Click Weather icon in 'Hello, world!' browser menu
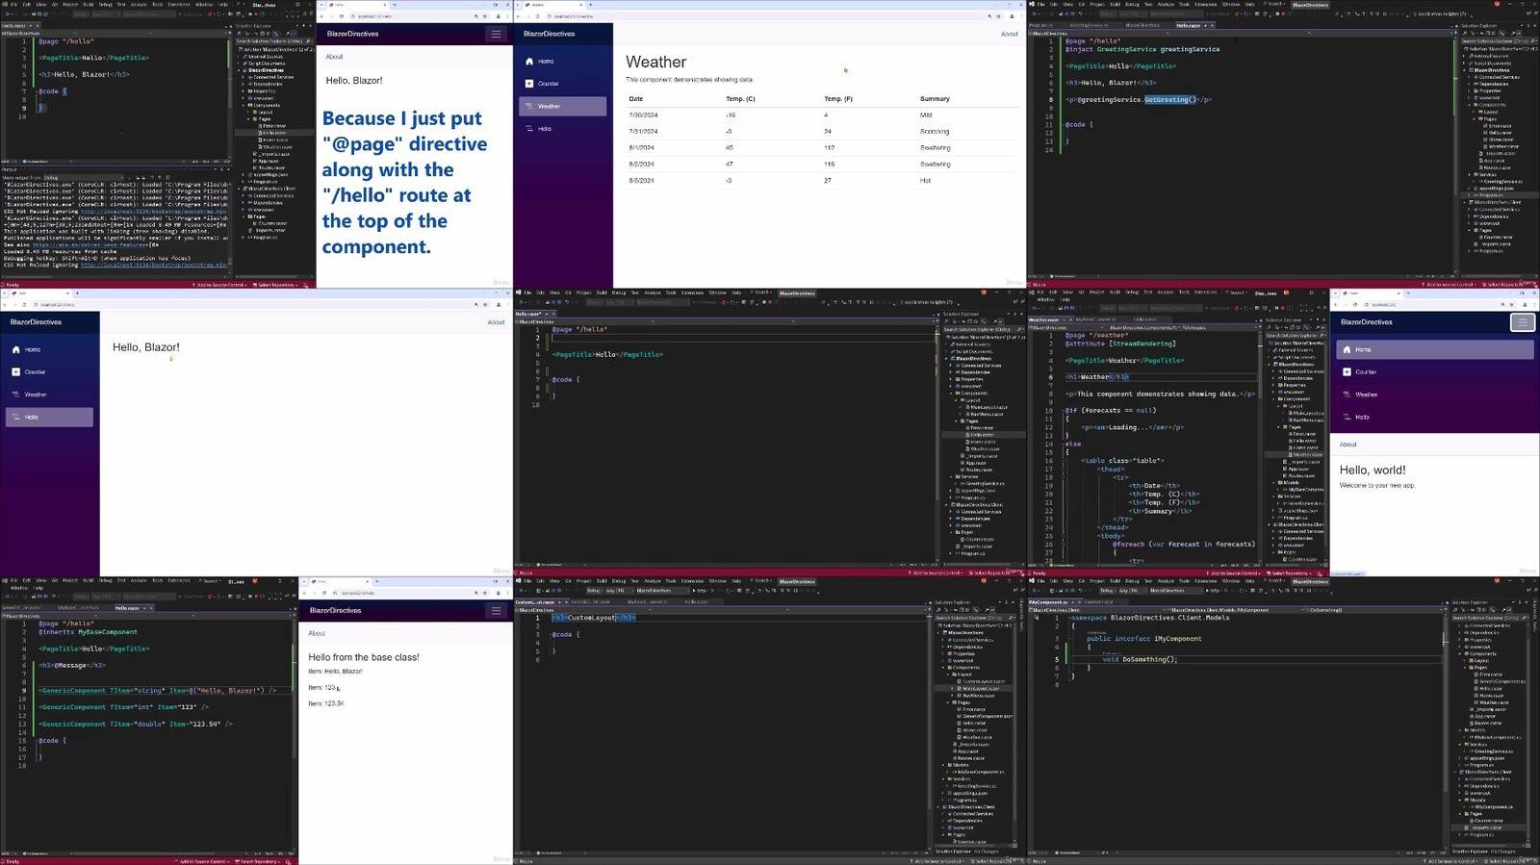Viewport: 1540px width, 865px height. pyautogui.click(x=1347, y=394)
